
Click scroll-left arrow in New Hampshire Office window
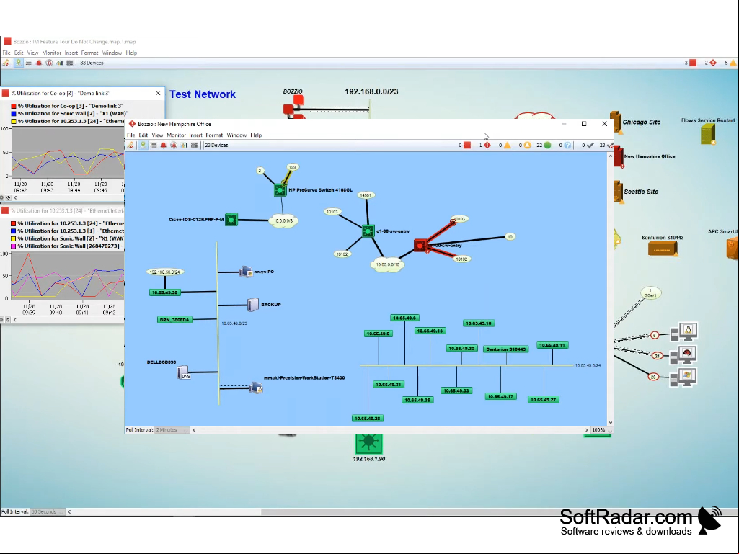(194, 429)
